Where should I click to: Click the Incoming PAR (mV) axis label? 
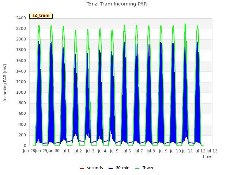[5, 82]
